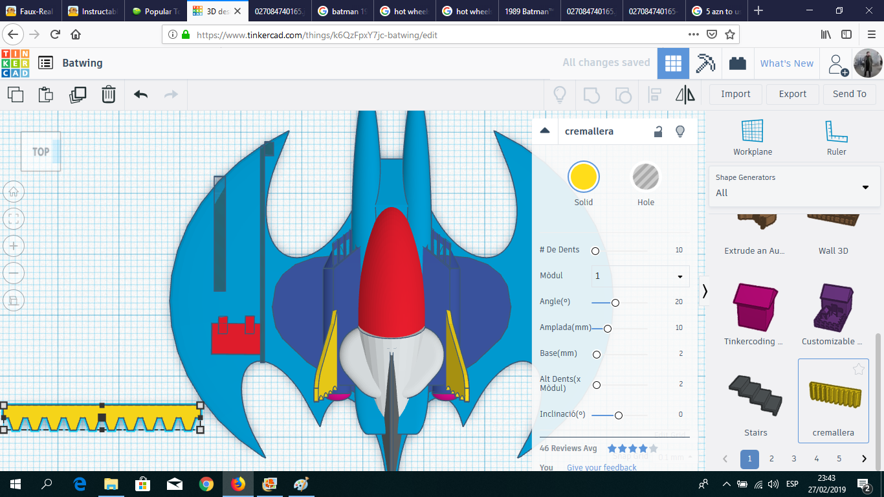The height and width of the screenshot is (497, 884).
Task: Expand the Mòdul dropdown in the panel
Action: pyautogui.click(x=680, y=276)
